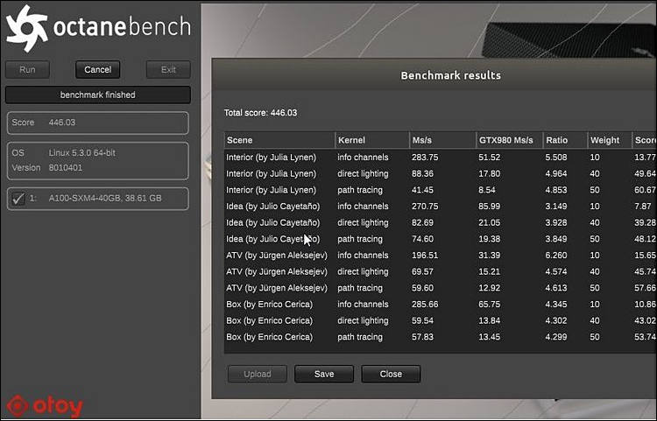The image size is (657, 421).
Task: Click 'A100-SXM4-40GB, 38.61 GB' device label
Action: coord(105,199)
